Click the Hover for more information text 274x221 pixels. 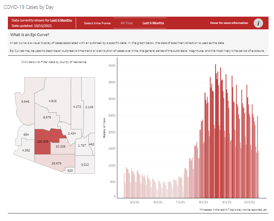click(229, 23)
